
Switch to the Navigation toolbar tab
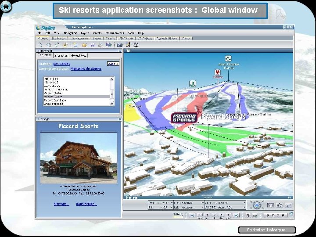(58, 39)
